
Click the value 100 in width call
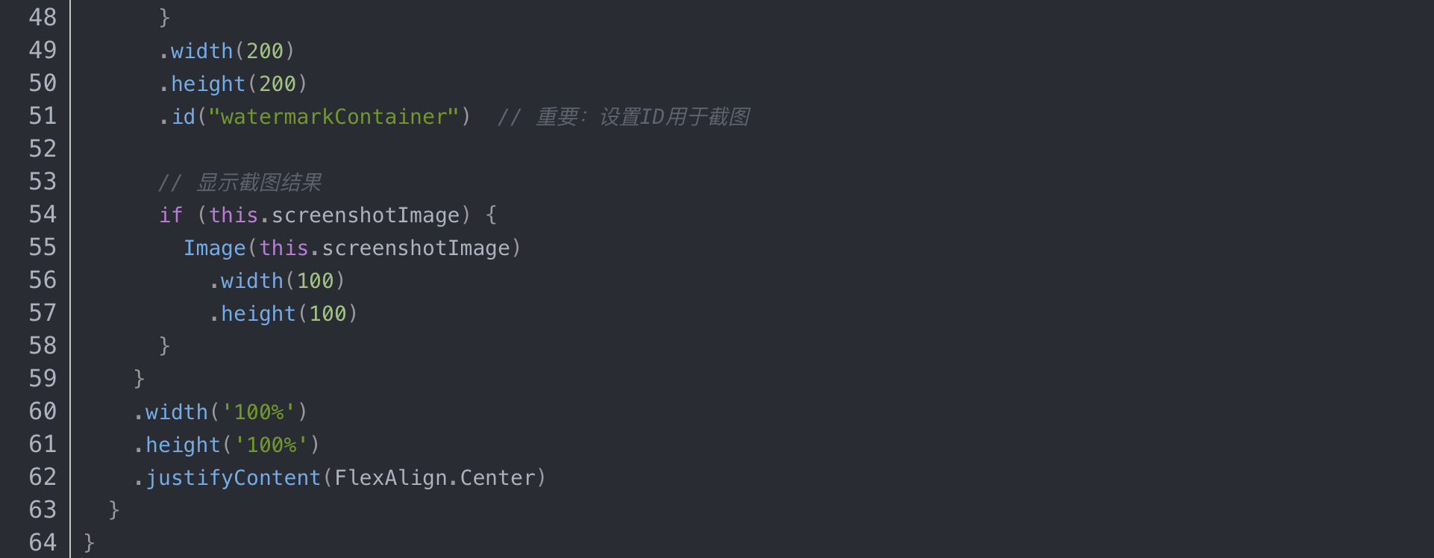coord(315,280)
